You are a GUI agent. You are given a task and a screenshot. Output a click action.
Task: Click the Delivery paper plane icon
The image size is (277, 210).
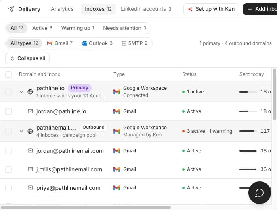11,9
